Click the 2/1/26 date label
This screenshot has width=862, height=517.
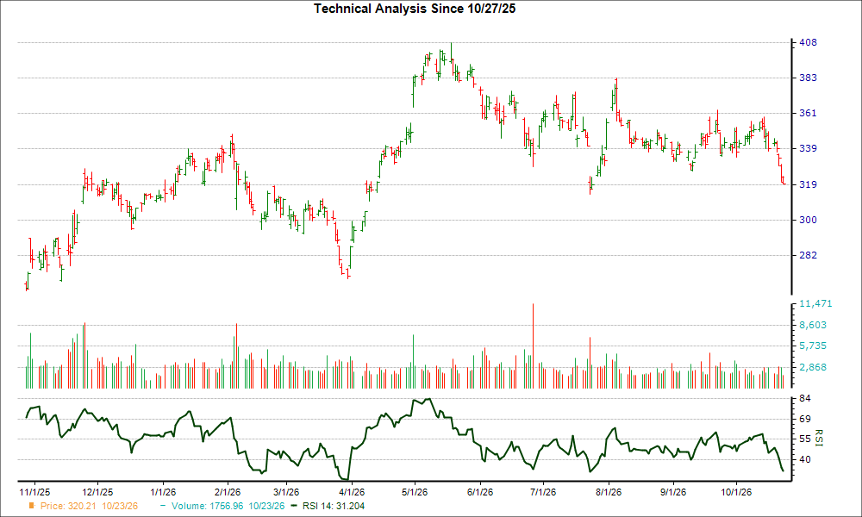228,492
